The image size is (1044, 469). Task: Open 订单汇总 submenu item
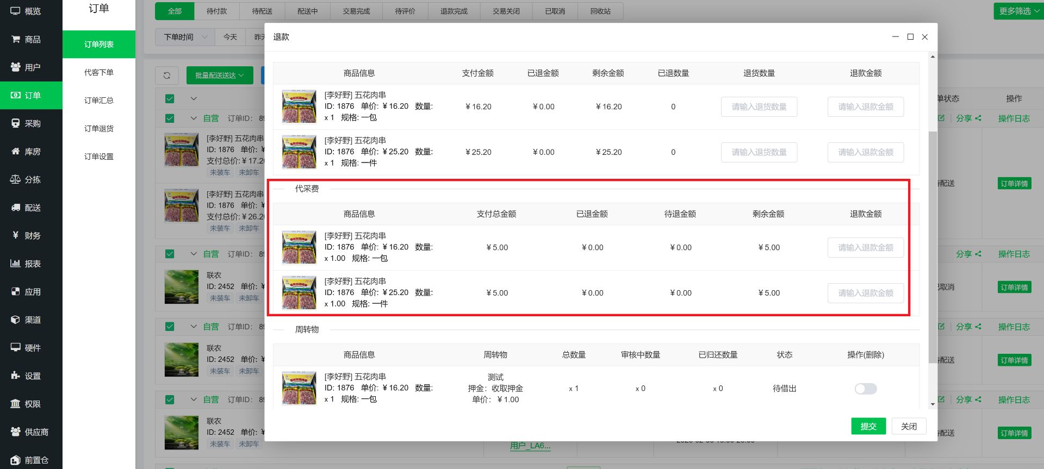99,101
